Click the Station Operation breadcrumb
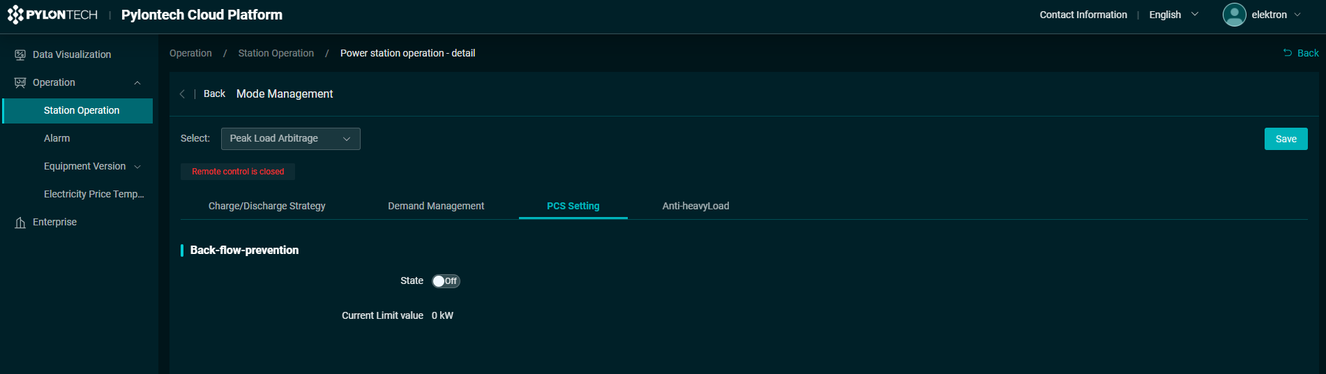This screenshot has width=1326, height=374. pos(276,53)
